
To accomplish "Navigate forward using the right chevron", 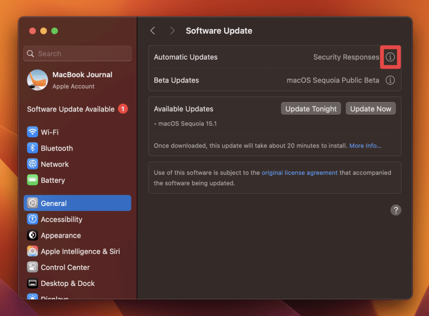I will (x=172, y=31).
